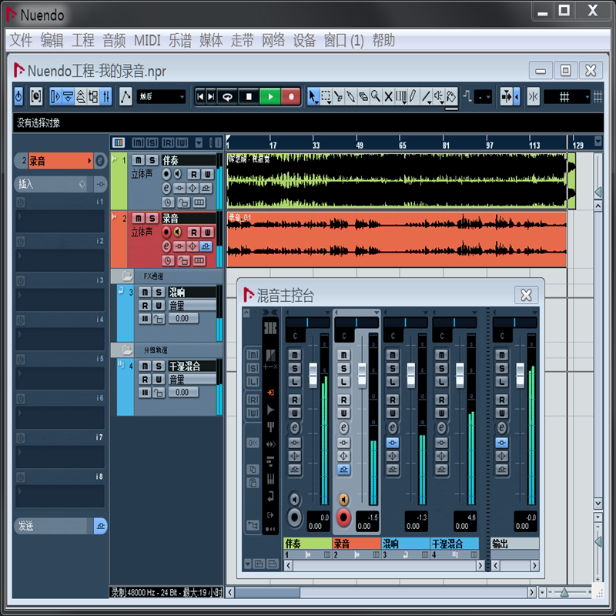Select the Draw pencil tool

pyautogui.click(x=413, y=97)
